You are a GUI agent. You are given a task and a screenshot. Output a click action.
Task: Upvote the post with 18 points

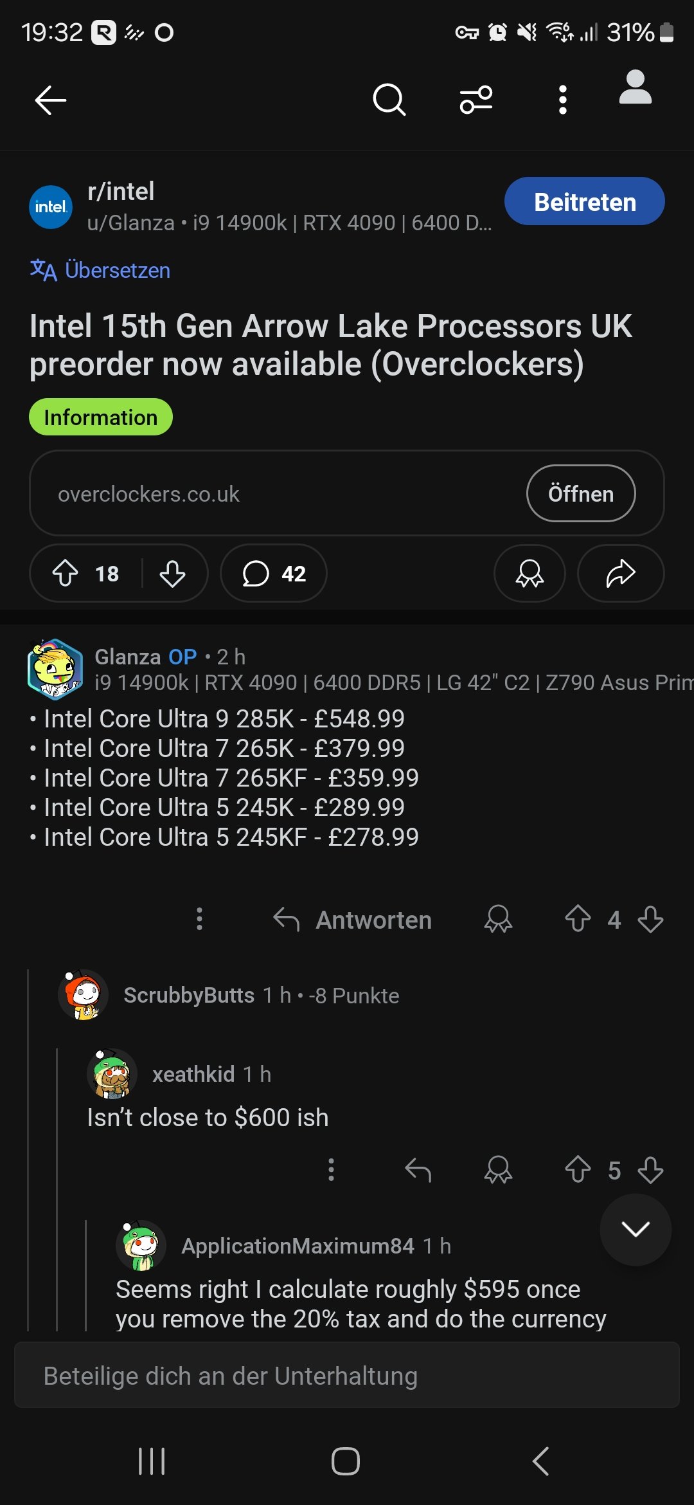tap(66, 573)
